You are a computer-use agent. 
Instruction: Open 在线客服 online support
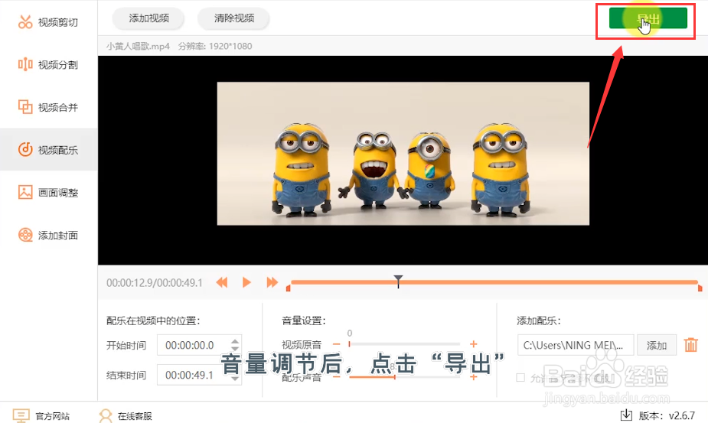coord(126,416)
